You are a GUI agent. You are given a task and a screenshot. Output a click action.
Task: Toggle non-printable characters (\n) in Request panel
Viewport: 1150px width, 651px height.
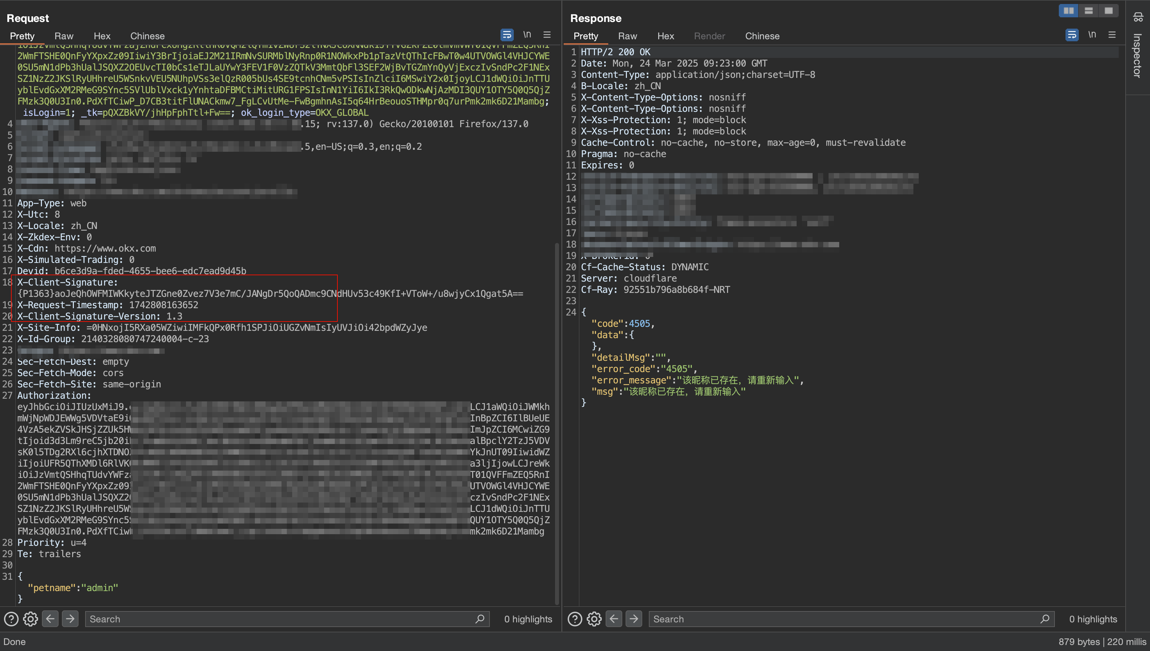(527, 34)
